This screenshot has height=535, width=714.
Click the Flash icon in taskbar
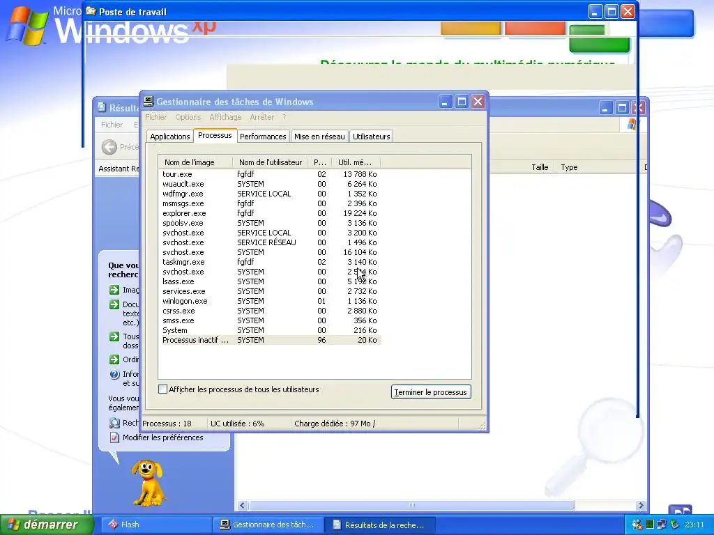pyautogui.click(x=112, y=525)
